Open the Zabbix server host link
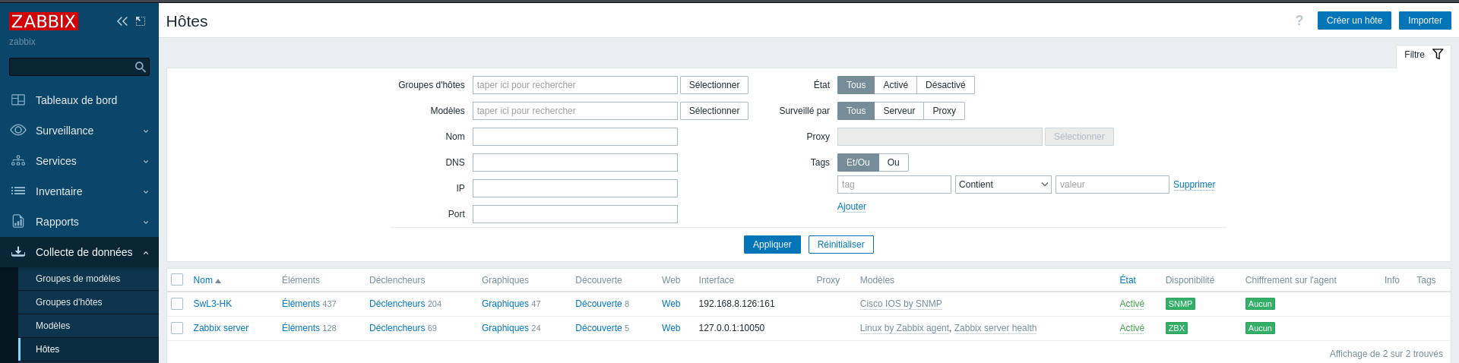 click(220, 328)
